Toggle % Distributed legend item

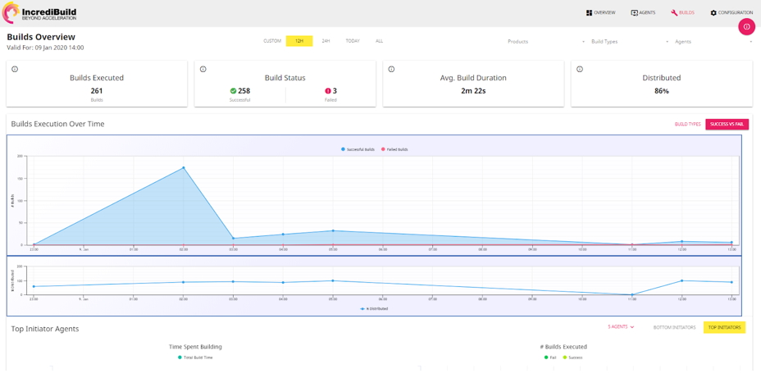point(374,308)
